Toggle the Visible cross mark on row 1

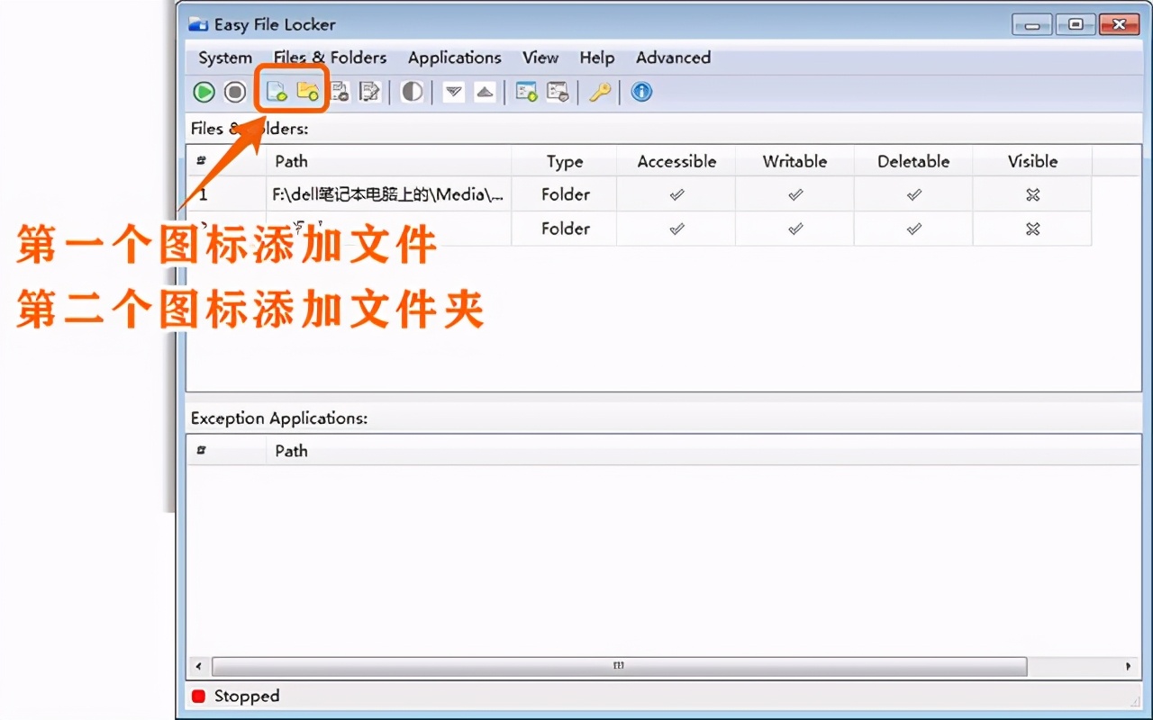pyautogui.click(x=1032, y=193)
